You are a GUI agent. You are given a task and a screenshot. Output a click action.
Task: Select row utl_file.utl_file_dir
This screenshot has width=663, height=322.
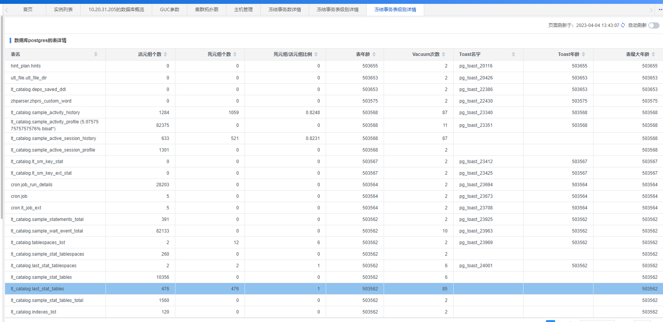(x=334, y=78)
